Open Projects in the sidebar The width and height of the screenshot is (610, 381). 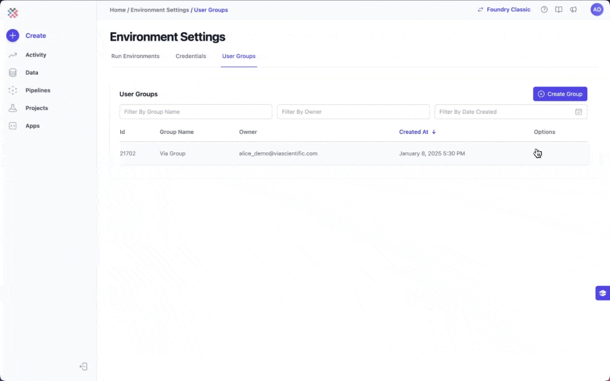37,108
